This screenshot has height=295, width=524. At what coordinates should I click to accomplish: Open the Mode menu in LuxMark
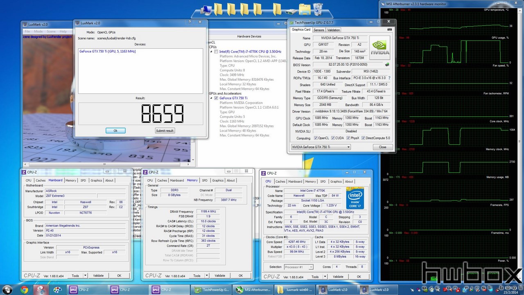tap(38, 32)
